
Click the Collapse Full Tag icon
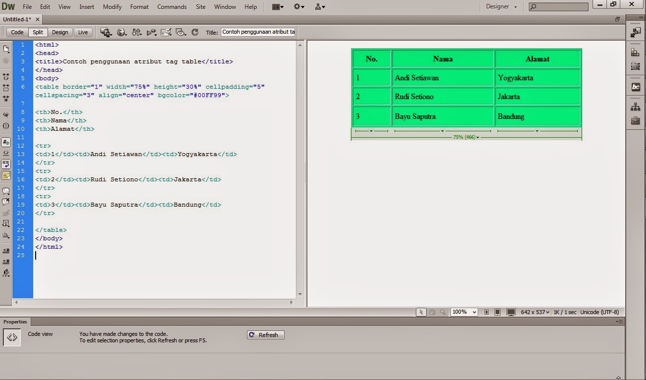coord(6,77)
